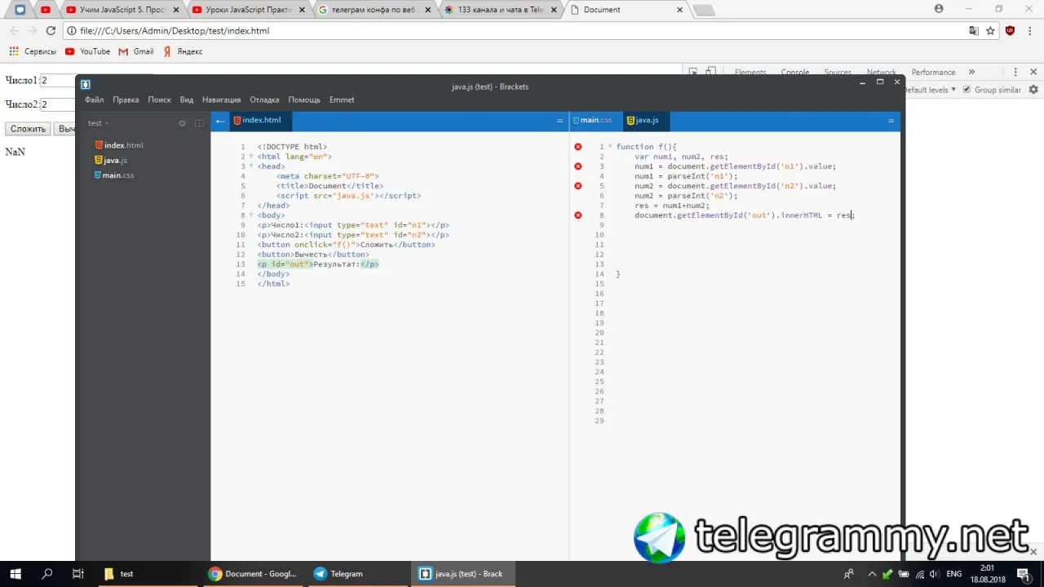Open the right pane options menu icon
Screen dimensions: 1044x587
coord(891,121)
